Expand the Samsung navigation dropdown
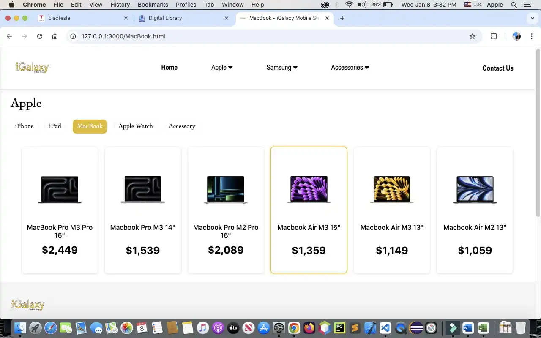The width and height of the screenshot is (541, 338). coord(282,67)
